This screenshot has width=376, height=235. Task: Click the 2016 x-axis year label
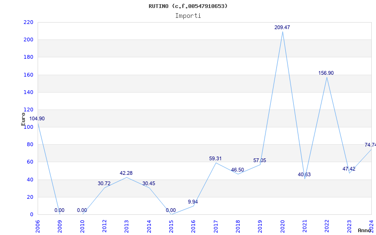[x=194, y=227]
